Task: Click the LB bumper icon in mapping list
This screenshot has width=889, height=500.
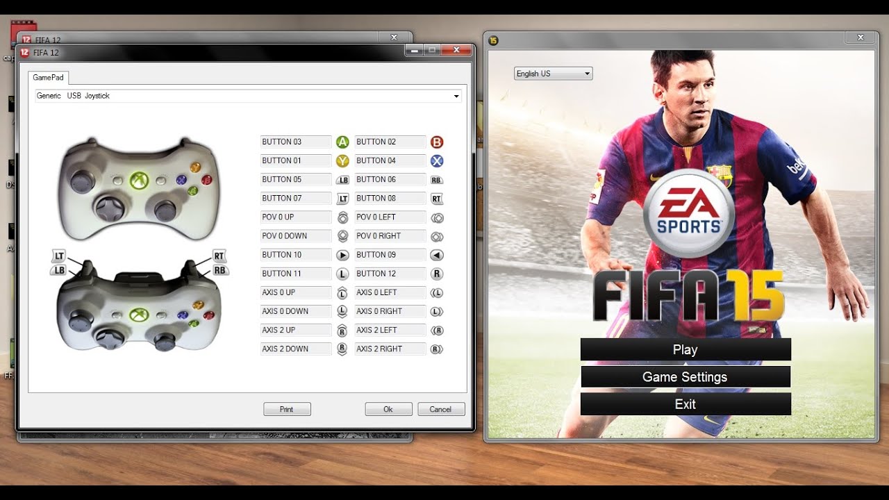Action: (342, 180)
